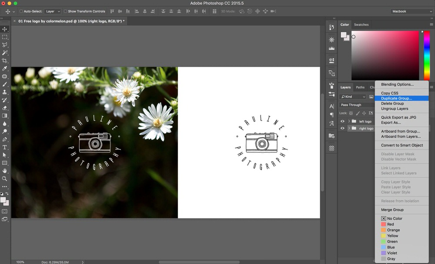Open the Color panel menu
Image resolution: width=435 pixels, height=264 pixels.
431,24
